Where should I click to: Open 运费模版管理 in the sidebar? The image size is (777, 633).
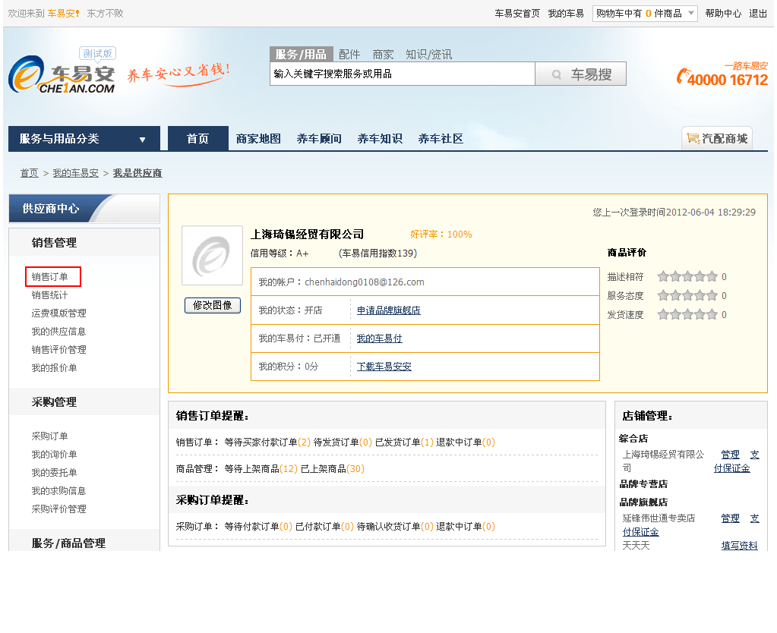[58, 313]
